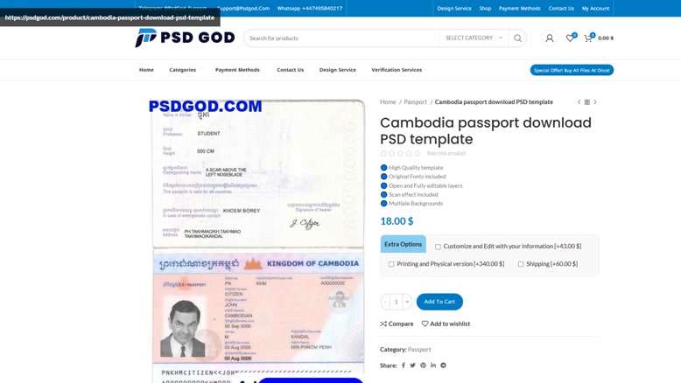Viewport: 681px width, 383px height.
Task: Open Verification Services menu item
Action: (397, 70)
